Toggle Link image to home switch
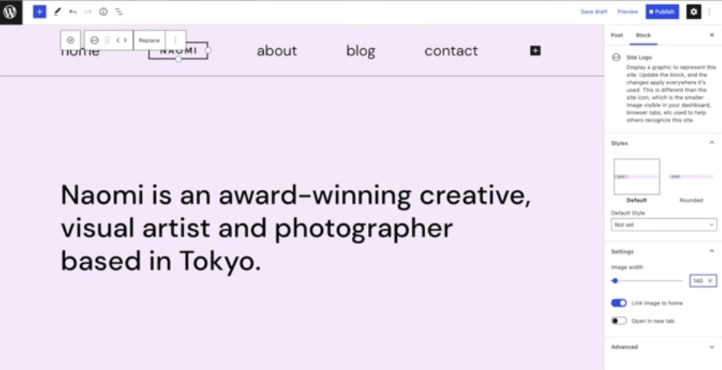The width and height of the screenshot is (722, 370). coord(619,303)
